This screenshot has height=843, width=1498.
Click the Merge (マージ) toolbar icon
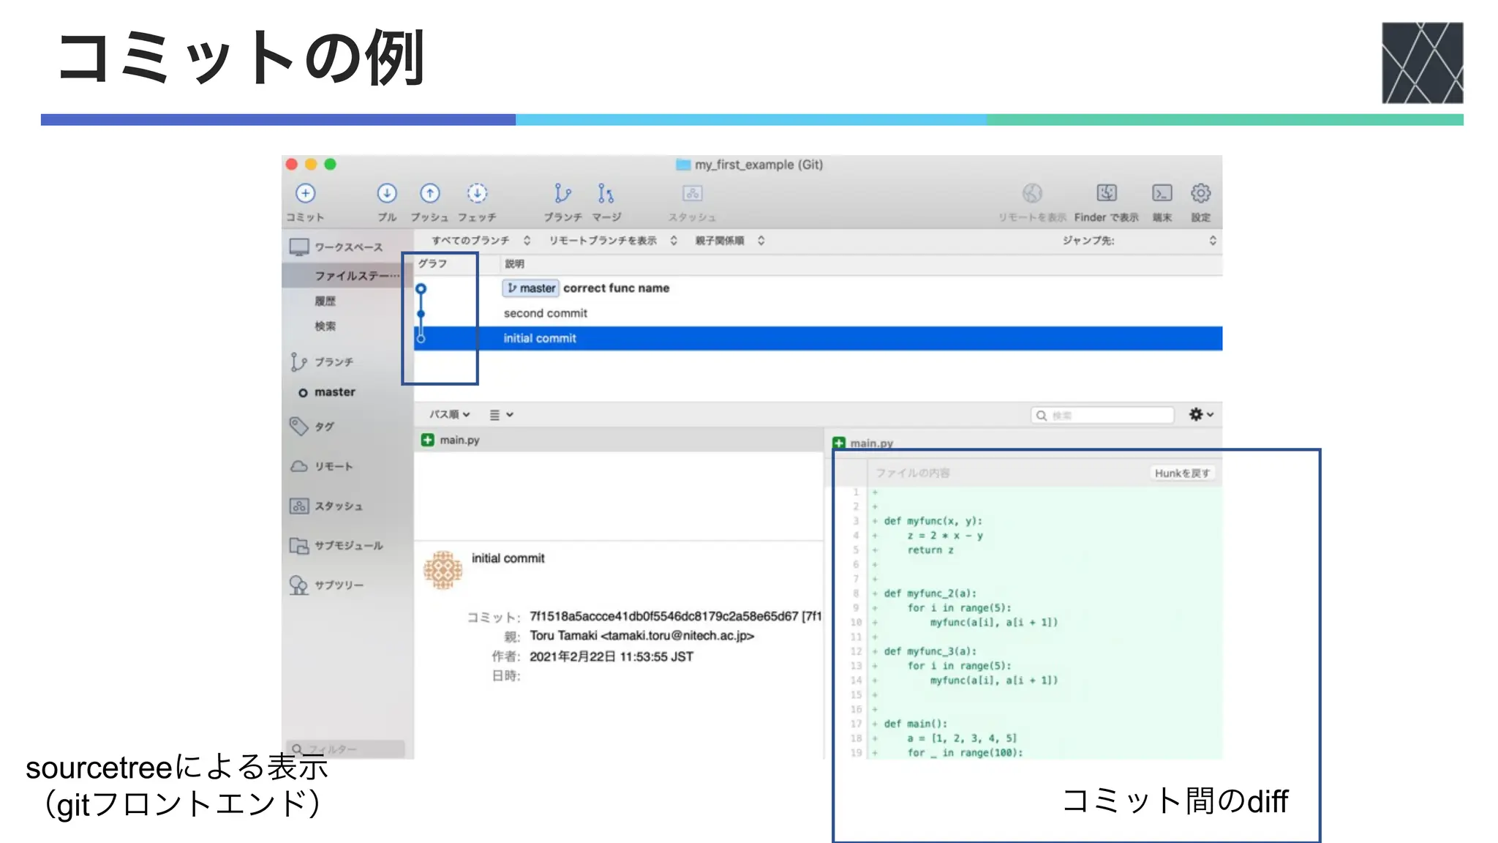click(x=606, y=193)
